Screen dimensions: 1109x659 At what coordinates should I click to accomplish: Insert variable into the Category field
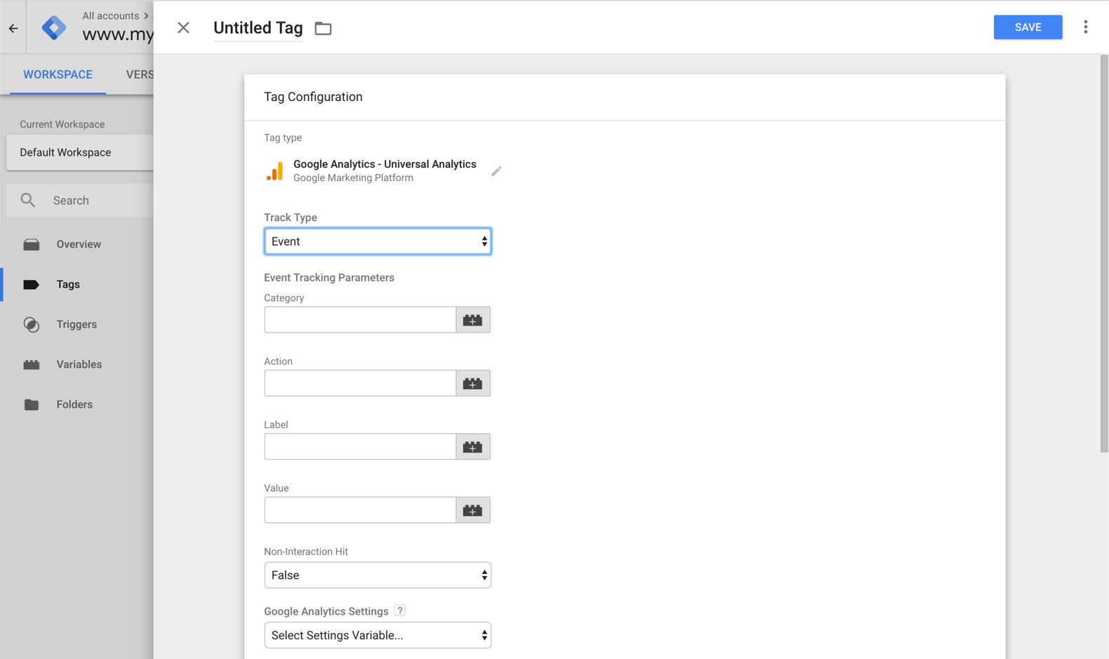(x=472, y=320)
